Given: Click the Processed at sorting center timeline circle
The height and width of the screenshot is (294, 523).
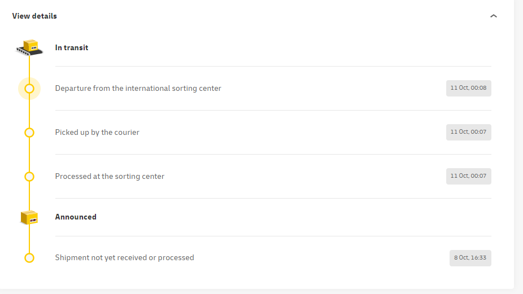Looking at the screenshot, I should pos(29,177).
